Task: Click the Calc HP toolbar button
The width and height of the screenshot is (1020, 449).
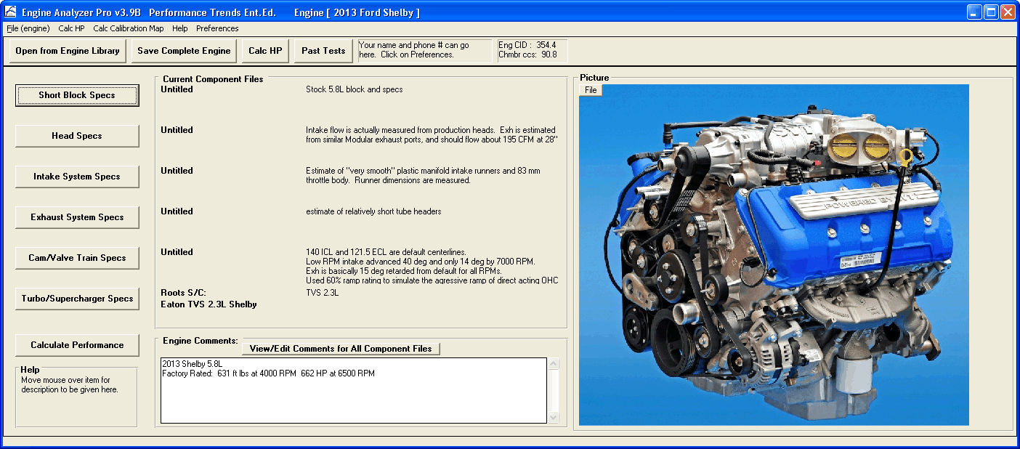Action: tap(265, 51)
